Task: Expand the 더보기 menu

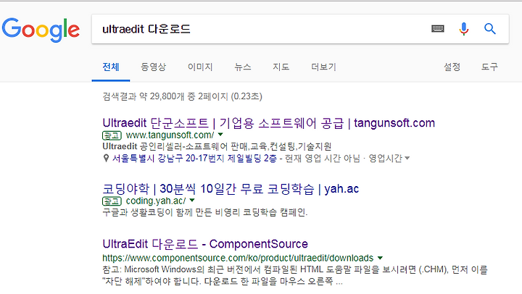Action: click(x=323, y=67)
